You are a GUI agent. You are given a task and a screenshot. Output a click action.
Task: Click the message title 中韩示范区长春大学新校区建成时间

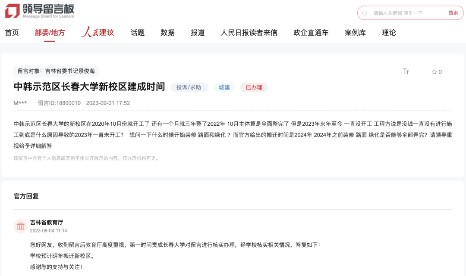(x=89, y=87)
